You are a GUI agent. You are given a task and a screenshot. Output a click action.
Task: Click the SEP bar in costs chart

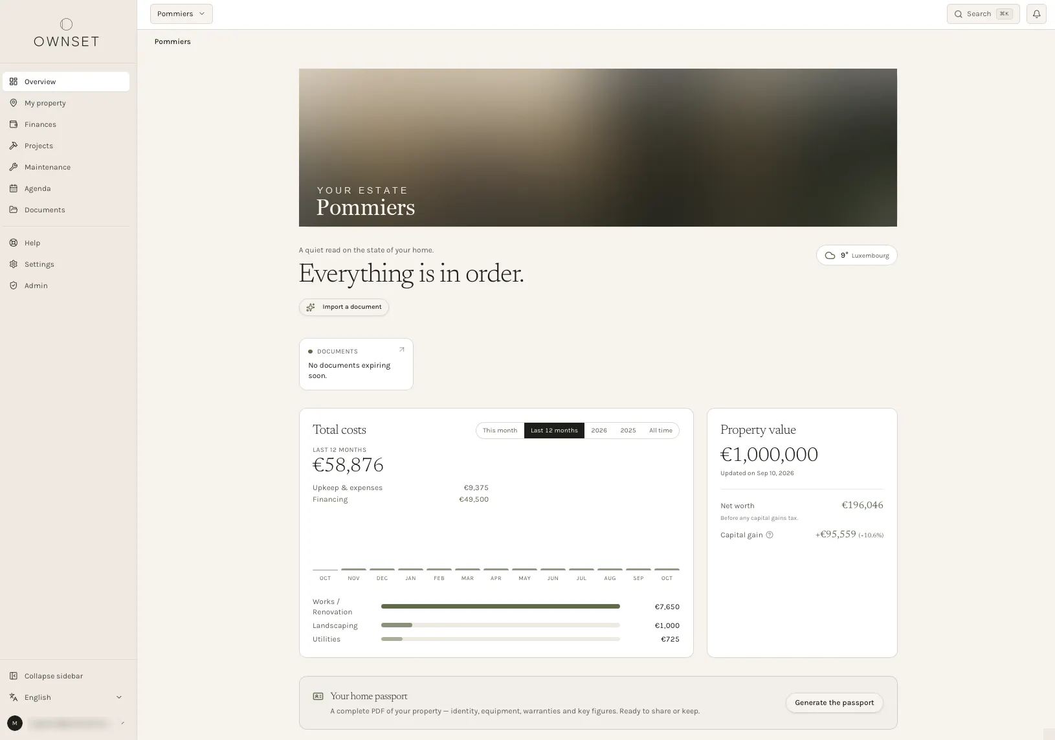point(638,569)
